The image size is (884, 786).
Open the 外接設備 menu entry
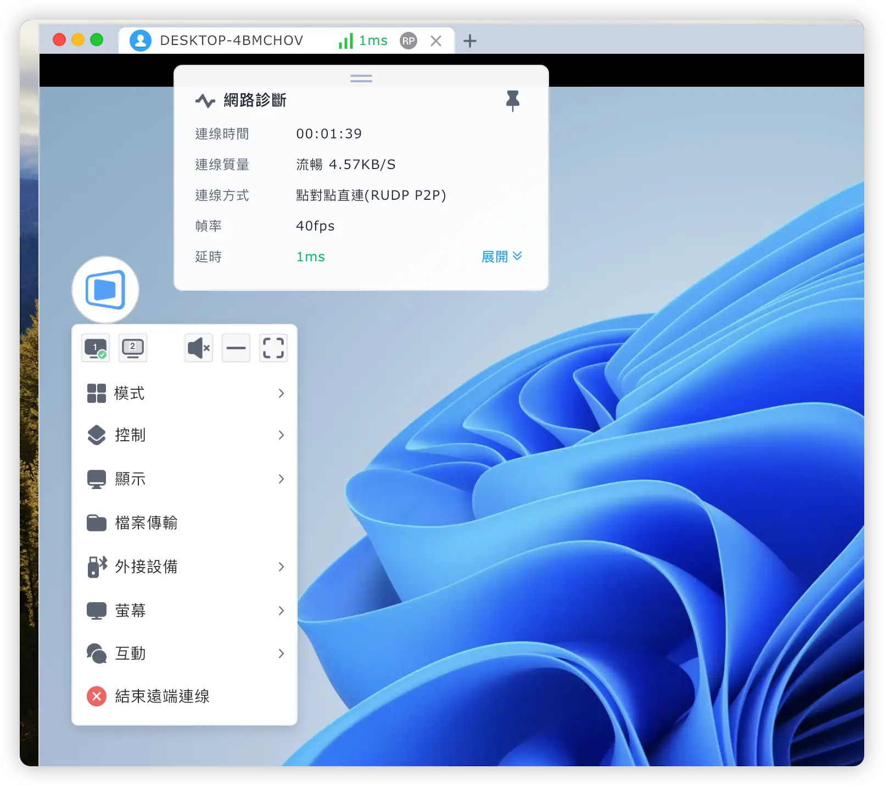click(x=184, y=566)
